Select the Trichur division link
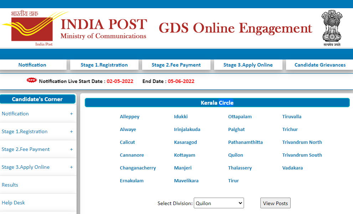Image resolution: width=353 pixels, height=214 pixels. tap(290, 129)
